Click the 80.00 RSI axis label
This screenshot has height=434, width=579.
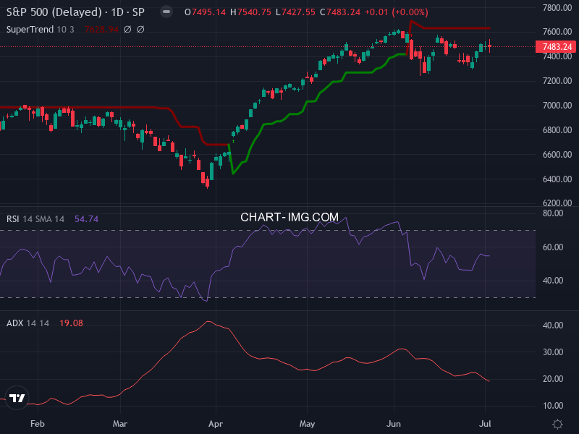point(553,213)
